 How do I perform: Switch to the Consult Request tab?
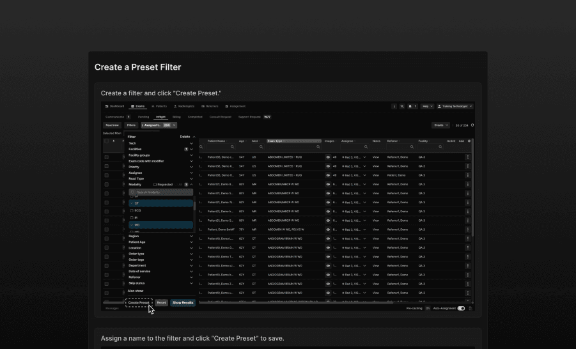pos(221,117)
